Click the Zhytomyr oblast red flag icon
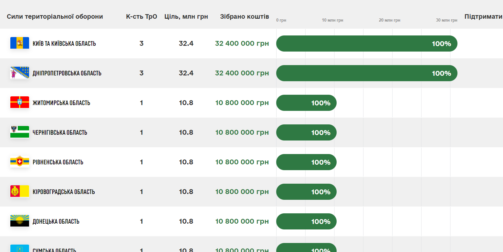This screenshot has width=503, height=252. [20, 102]
